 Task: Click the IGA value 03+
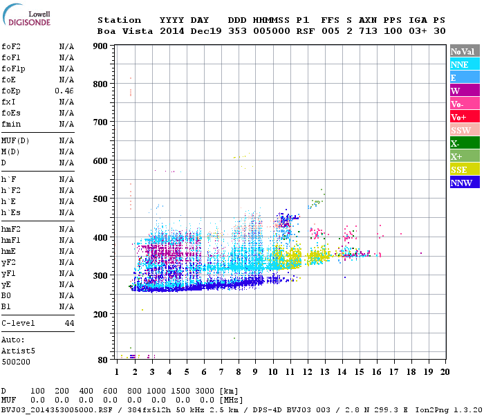[418, 31]
